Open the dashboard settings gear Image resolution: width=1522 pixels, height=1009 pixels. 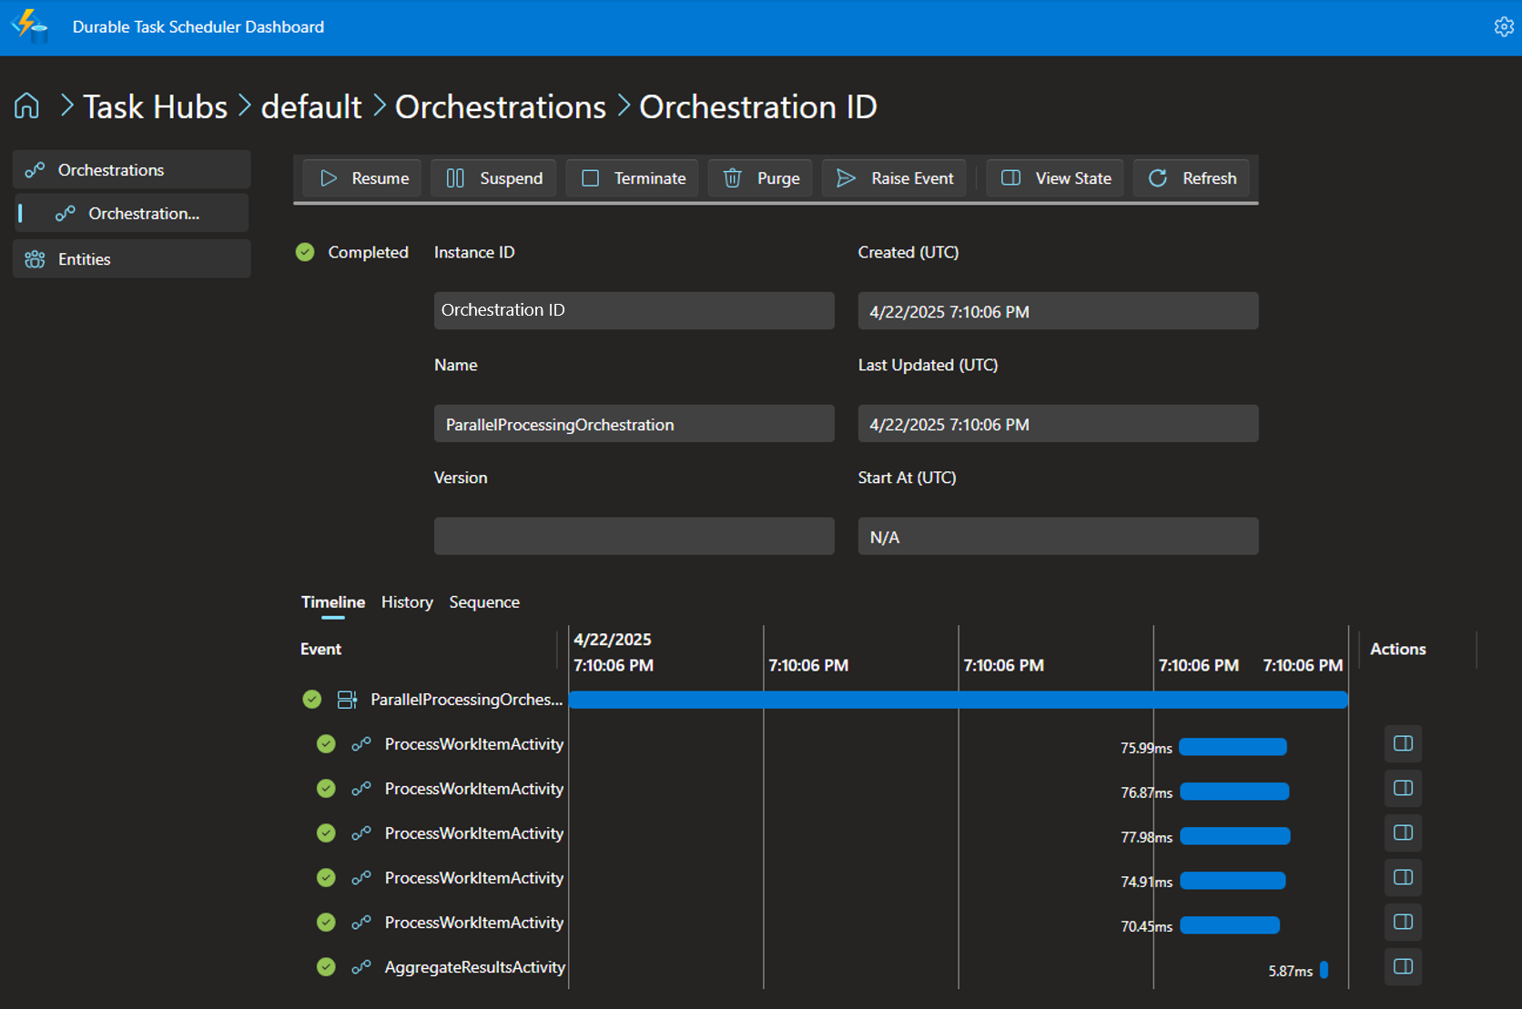(x=1503, y=26)
